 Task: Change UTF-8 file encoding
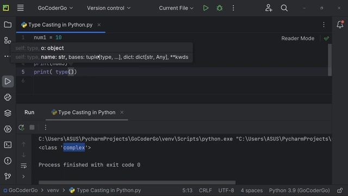tap(226, 190)
